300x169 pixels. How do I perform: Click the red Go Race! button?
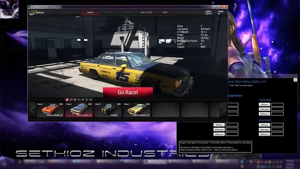(128, 92)
